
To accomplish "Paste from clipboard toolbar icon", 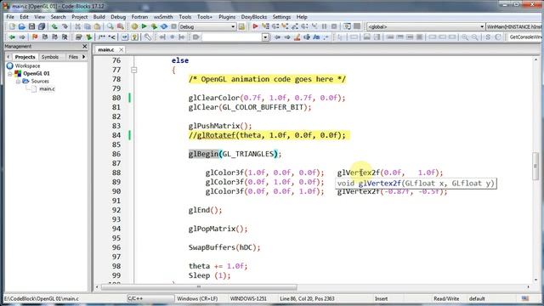I will [x=98, y=26].
